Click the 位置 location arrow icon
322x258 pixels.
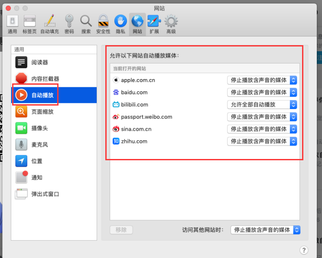click(21, 161)
